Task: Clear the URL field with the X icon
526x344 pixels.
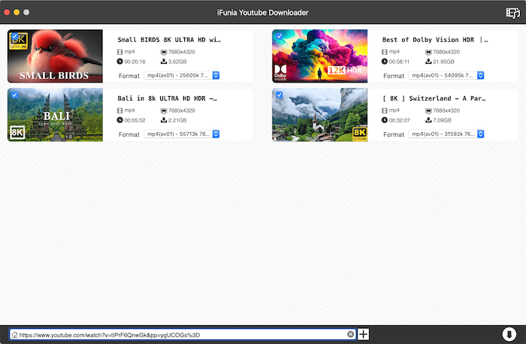Action: [350, 334]
